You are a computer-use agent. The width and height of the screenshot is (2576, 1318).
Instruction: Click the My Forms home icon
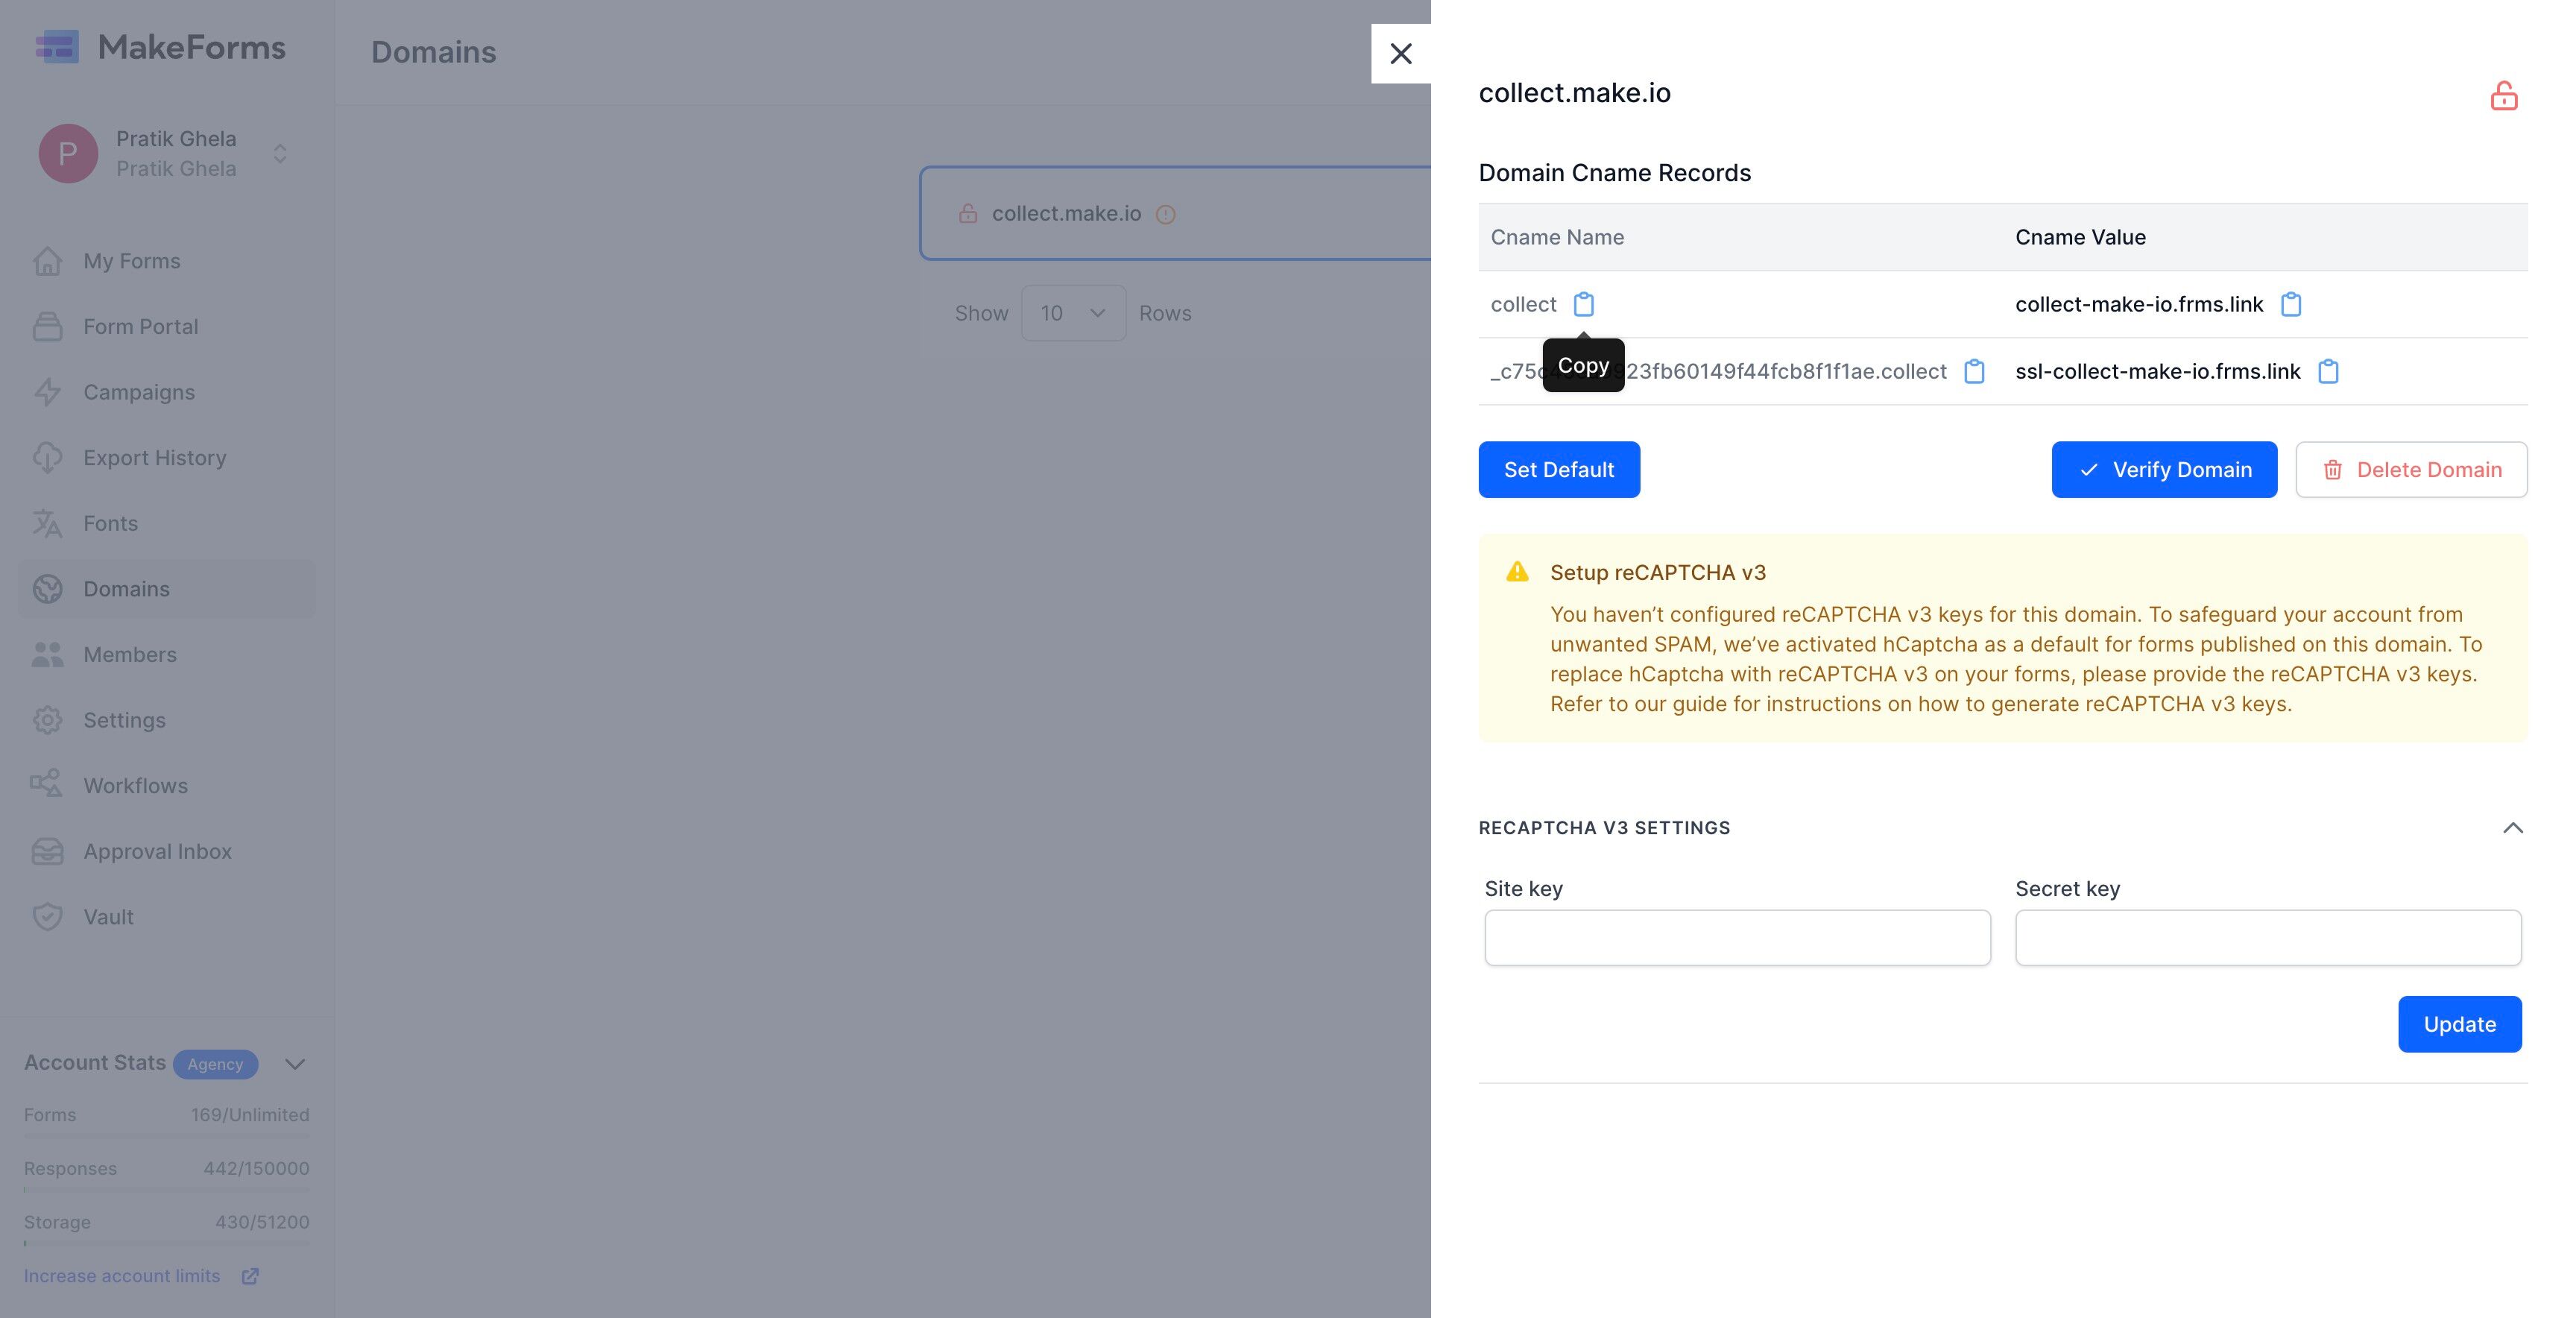[x=47, y=261]
